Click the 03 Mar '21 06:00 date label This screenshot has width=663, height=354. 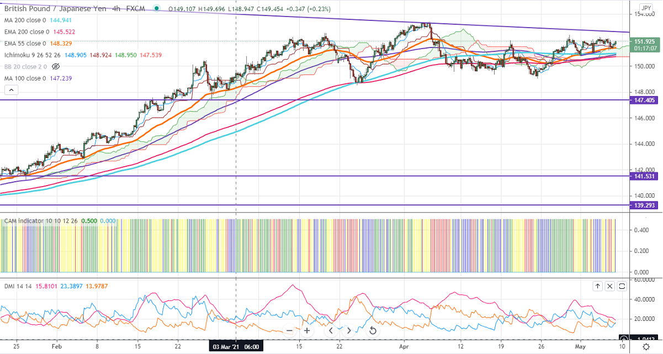236,346
